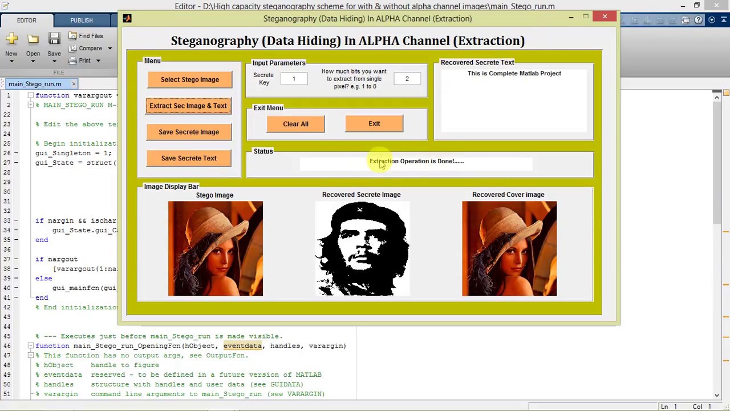
Task: Click the Save Secrete Image button
Action: [x=189, y=132]
